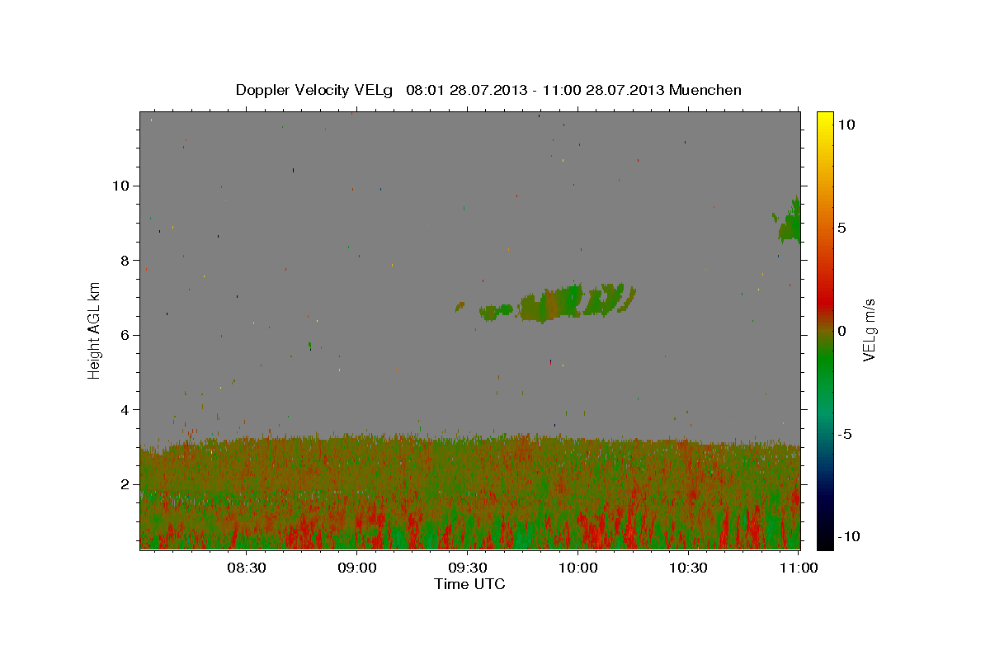Screen dimensions: 990x660
Task: Click the 'Muenchen' location text in title
Action: [x=705, y=90]
